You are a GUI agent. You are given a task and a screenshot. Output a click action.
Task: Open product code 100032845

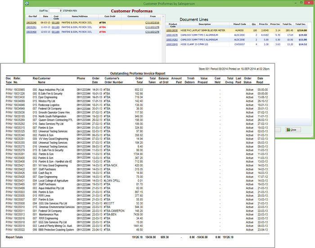point(172,44)
